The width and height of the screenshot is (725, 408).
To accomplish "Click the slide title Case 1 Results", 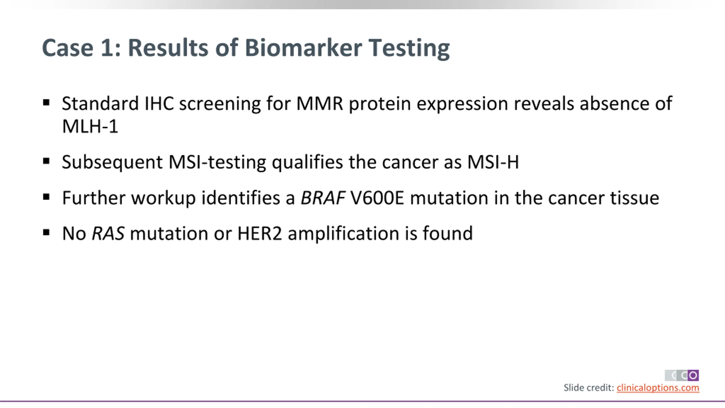I will [x=246, y=48].
